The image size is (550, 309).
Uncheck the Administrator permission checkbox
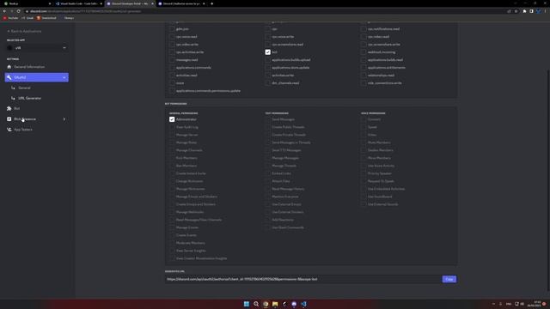(172, 119)
